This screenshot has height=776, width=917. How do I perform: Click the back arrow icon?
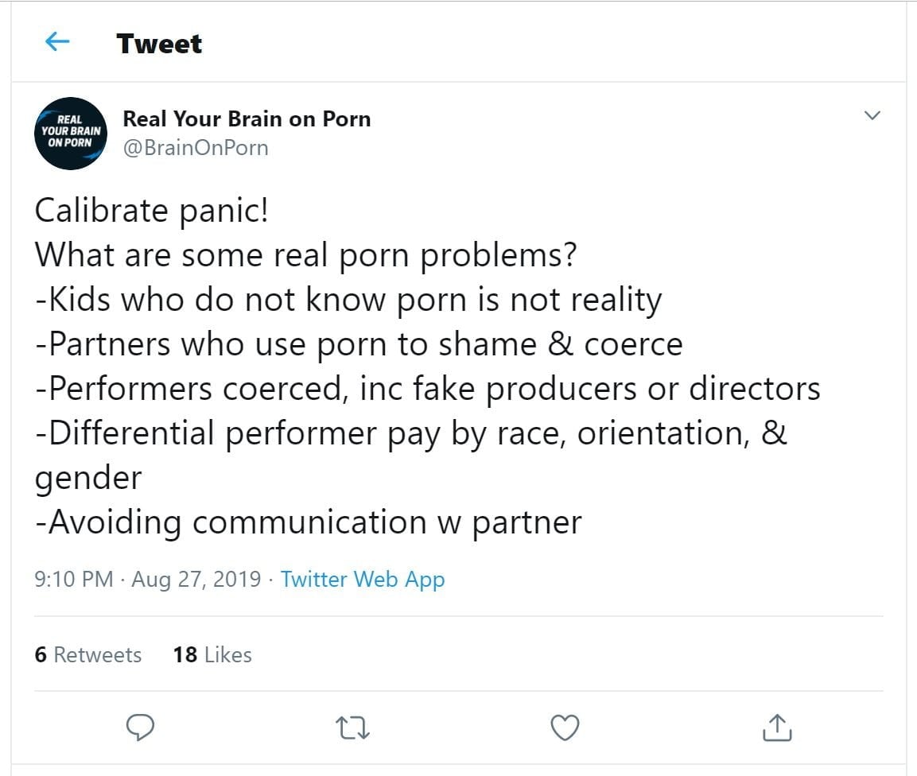tap(58, 42)
